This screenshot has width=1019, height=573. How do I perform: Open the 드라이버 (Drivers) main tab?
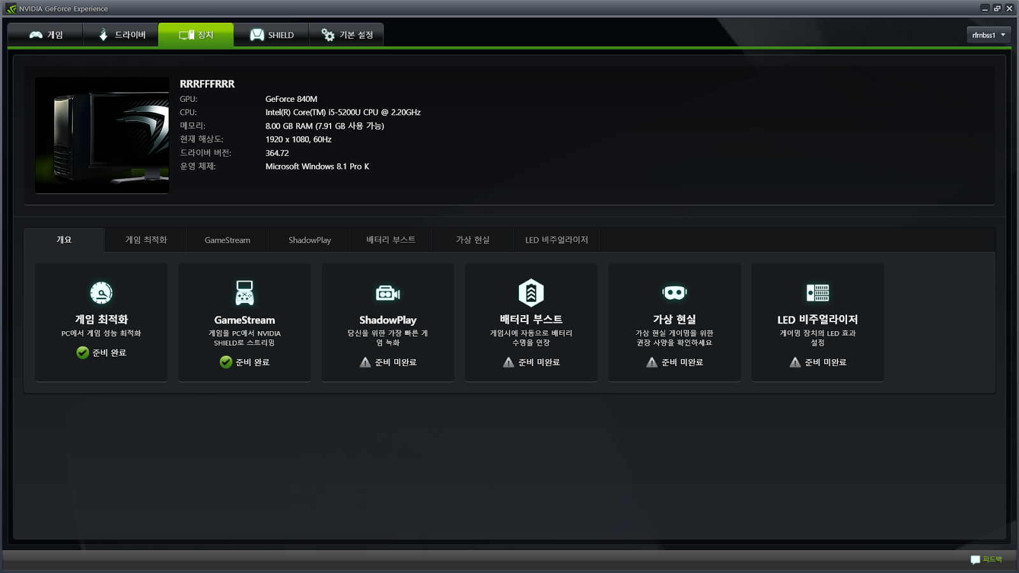point(121,35)
